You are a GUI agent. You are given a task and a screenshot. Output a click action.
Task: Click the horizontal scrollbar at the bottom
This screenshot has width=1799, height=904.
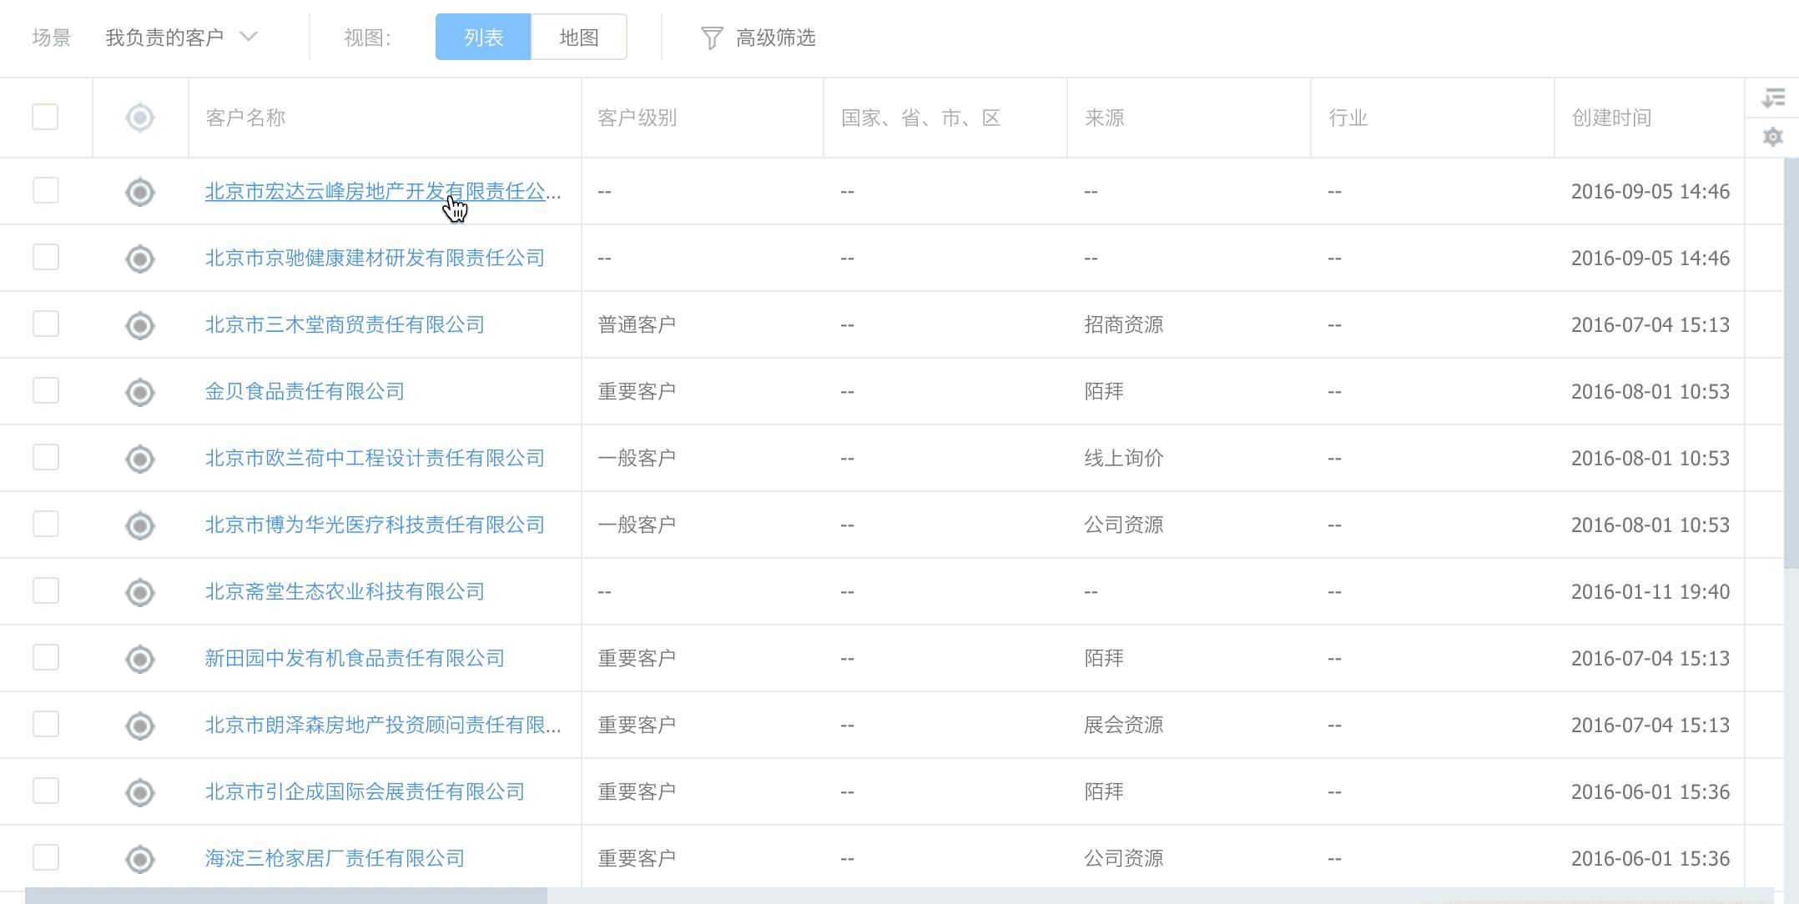click(x=286, y=896)
